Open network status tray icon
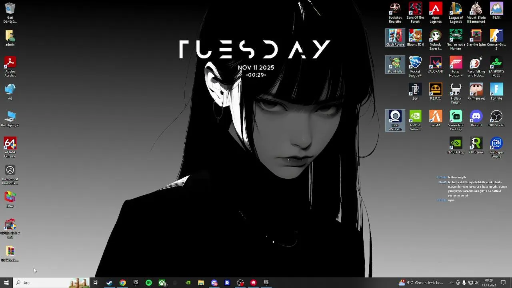 (470, 283)
